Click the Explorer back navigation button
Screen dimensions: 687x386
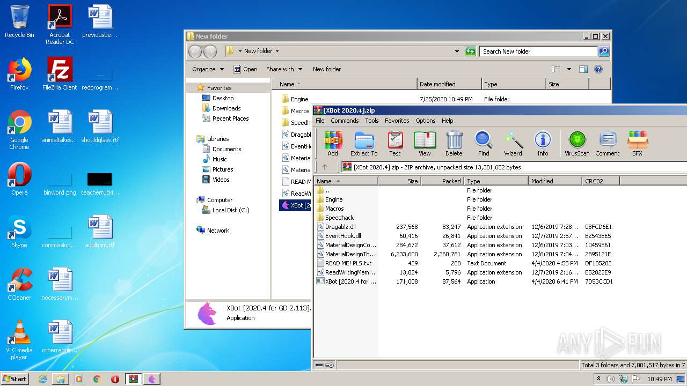195,51
